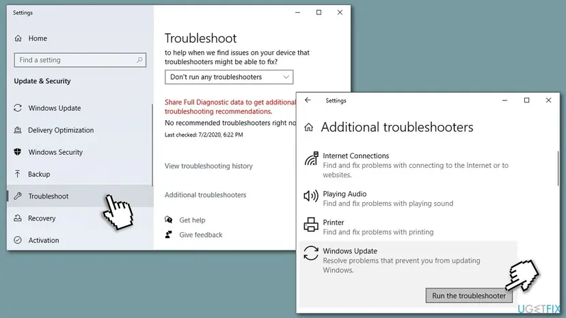
Task: Click the Home icon in the Settings sidebar
Action: click(x=18, y=38)
